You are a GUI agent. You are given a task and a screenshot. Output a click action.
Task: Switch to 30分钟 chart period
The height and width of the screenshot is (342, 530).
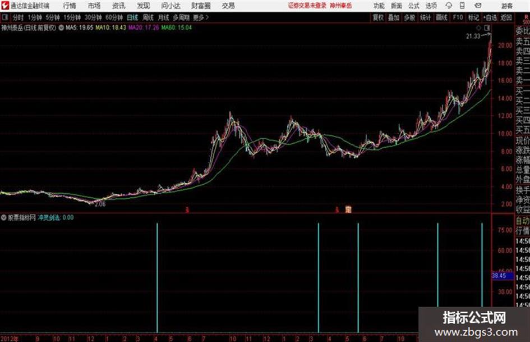pyautogui.click(x=93, y=17)
